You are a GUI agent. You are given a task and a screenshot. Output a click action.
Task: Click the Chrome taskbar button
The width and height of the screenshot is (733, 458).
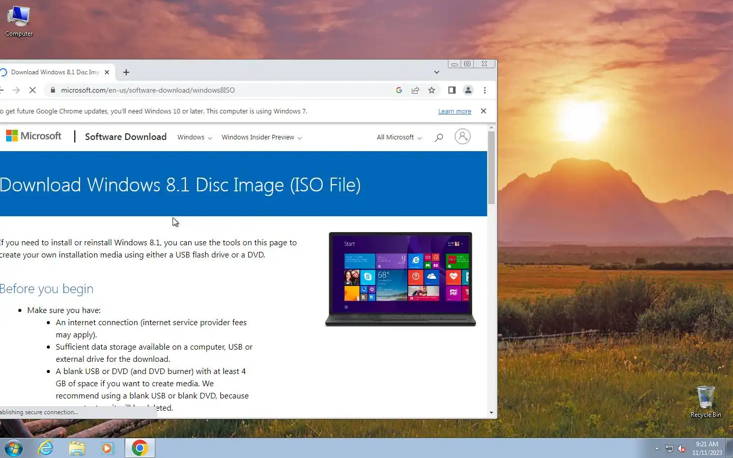[139, 448]
